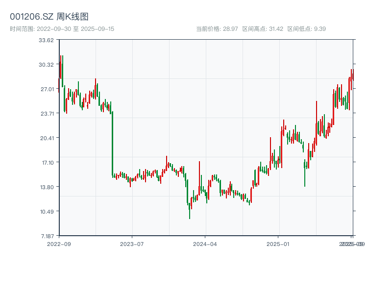
Task: Select the 2023-07 x-axis date label
Action: (132, 244)
